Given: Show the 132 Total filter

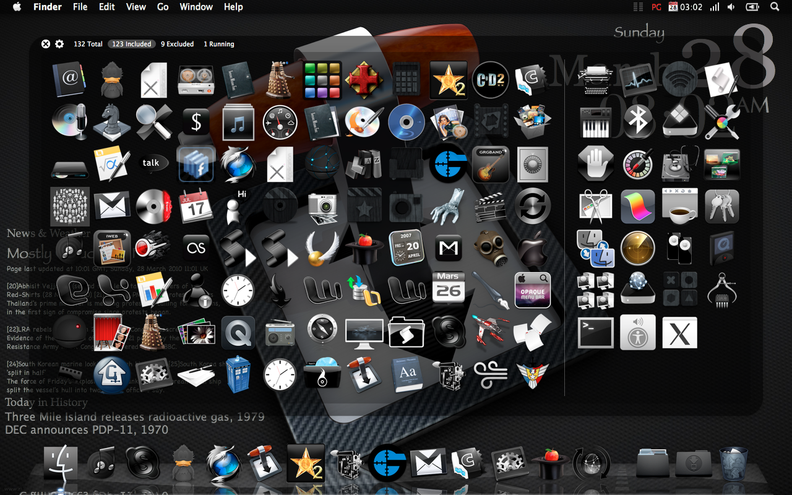Looking at the screenshot, I should [x=88, y=45].
